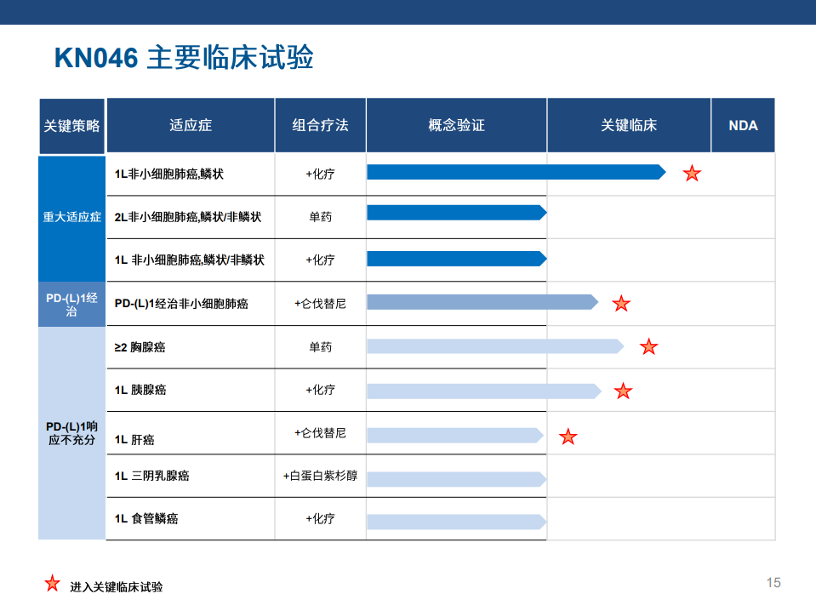Click the 1L 非小细胞肺癌,鳞状/非鳞状 indication text
This screenshot has width=816, height=611.
(x=190, y=260)
